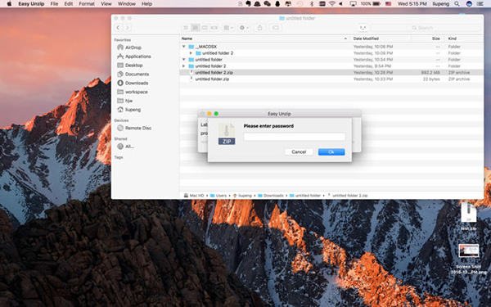Screen dimensions: 491x307
Task: Click the Finder back navigation arrow
Action: (x=118, y=28)
